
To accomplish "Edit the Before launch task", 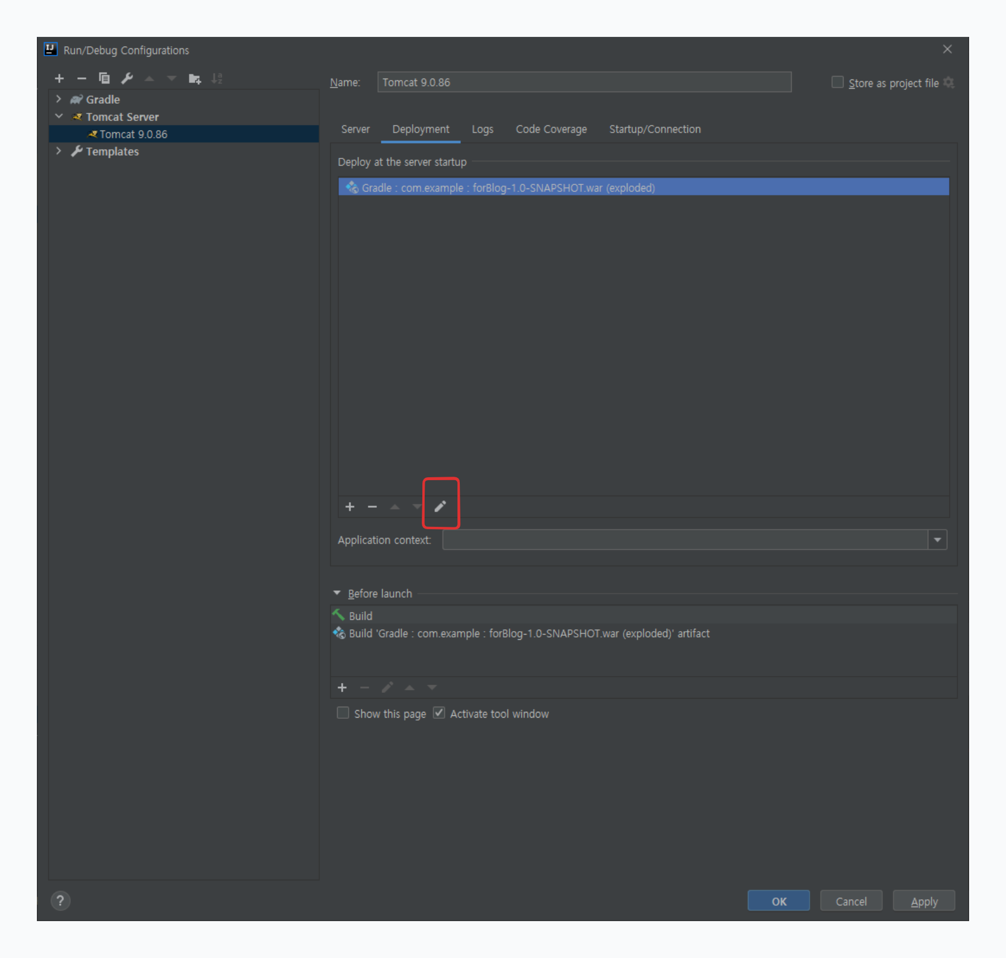I will click(x=387, y=688).
